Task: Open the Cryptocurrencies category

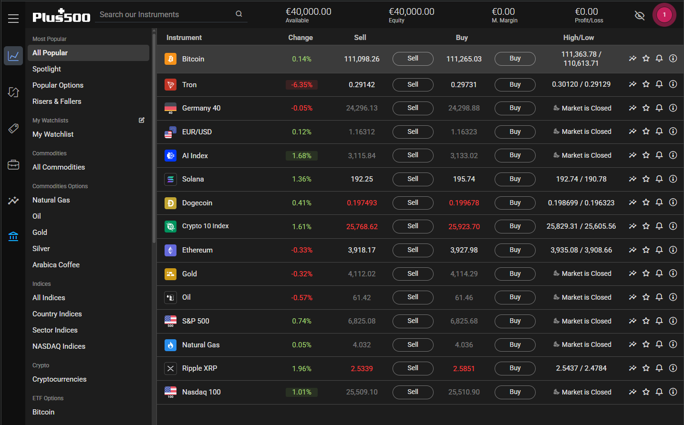Action: [x=60, y=379]
